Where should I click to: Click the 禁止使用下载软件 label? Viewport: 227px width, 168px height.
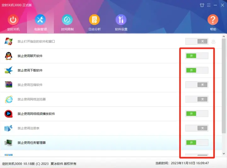click(30, 70)
